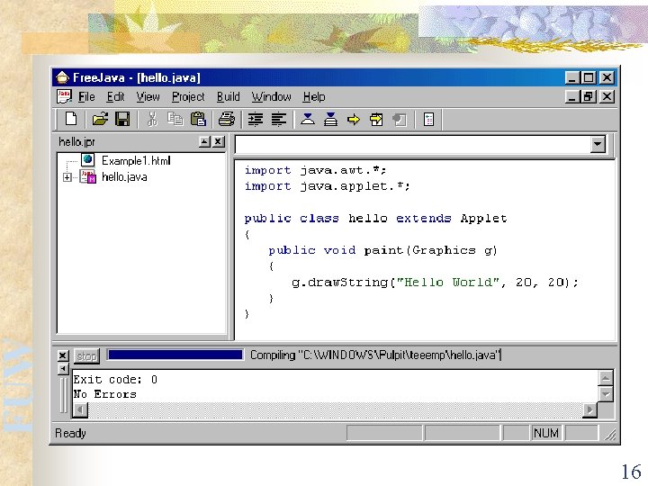
Task: Open the Help menu
Action: [x=314, y=96]
